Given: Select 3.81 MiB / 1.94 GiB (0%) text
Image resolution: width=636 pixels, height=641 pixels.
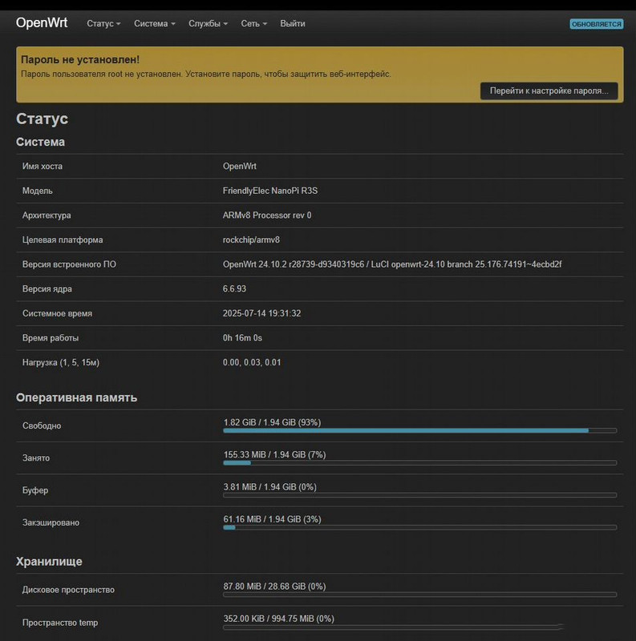Looking at the screenshot, I should point(270,487).
